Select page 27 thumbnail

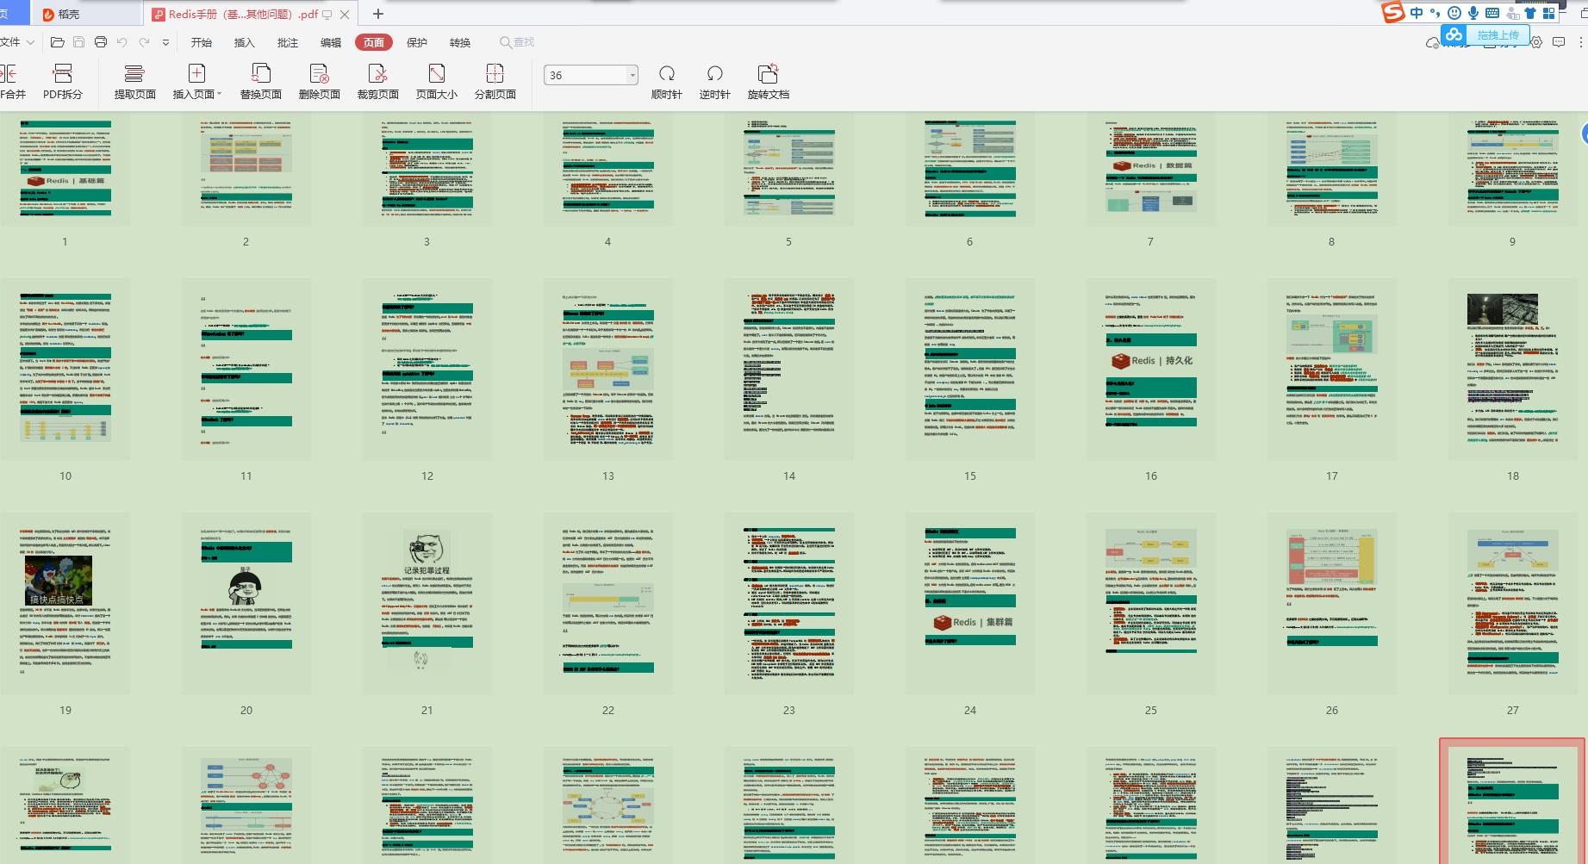[1512, 603]
